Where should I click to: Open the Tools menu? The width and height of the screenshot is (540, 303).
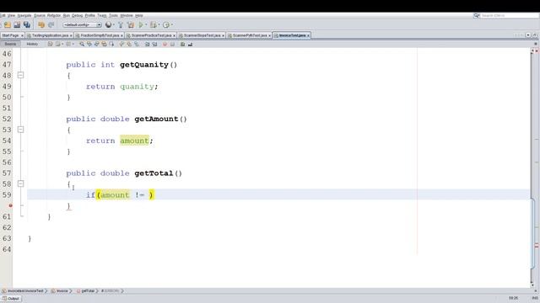[113, 15]
